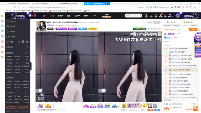Switch to the 周活跃度 tab
The height and width of the screenshot is (113, 201).
[176, 26]
